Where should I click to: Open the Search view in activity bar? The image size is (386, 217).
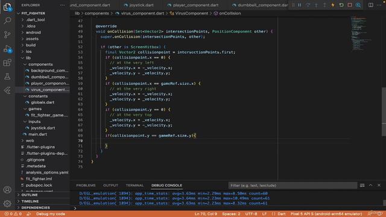pos(7,20)
